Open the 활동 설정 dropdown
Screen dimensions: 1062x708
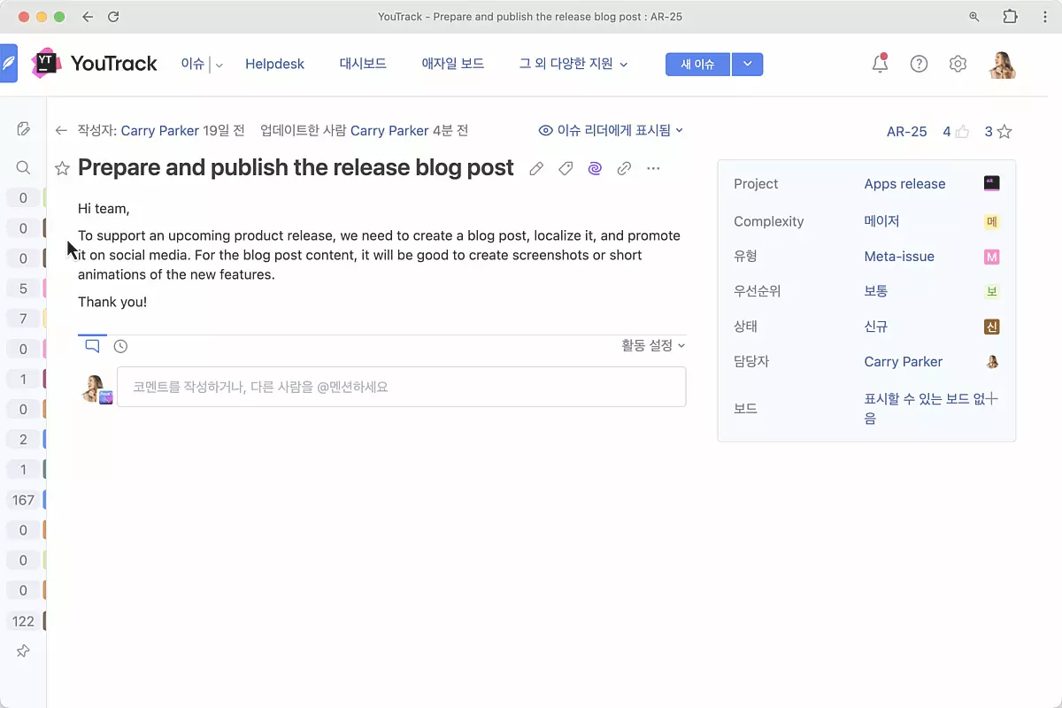click(653, 345)
